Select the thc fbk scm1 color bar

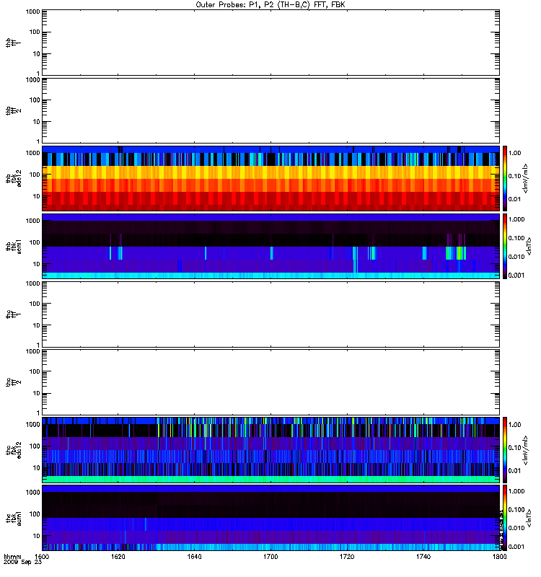[505, 518]
